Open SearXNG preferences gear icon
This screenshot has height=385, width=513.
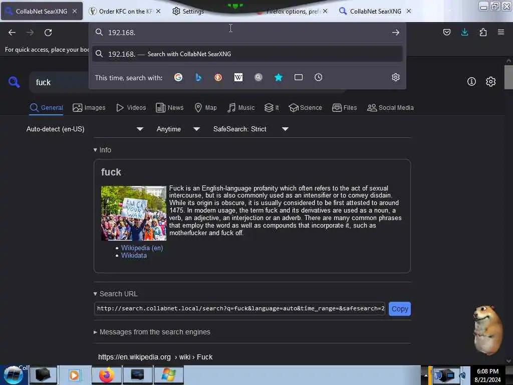(490, 82)
